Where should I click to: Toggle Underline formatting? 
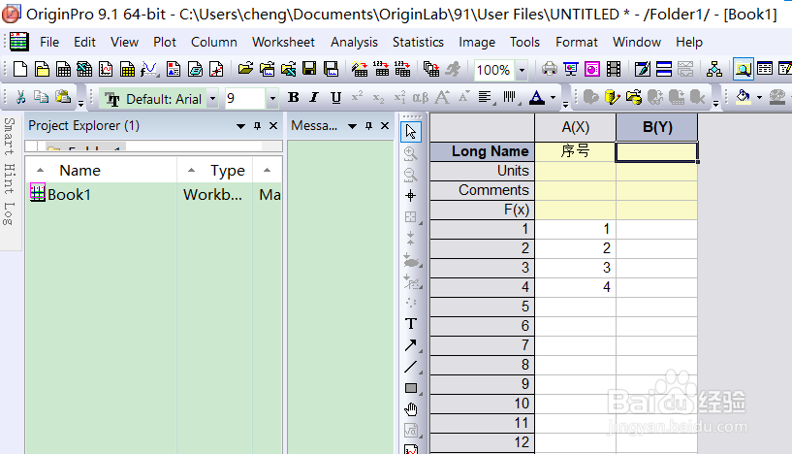coord(335,98)
